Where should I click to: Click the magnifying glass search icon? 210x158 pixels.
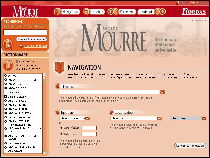8,44
